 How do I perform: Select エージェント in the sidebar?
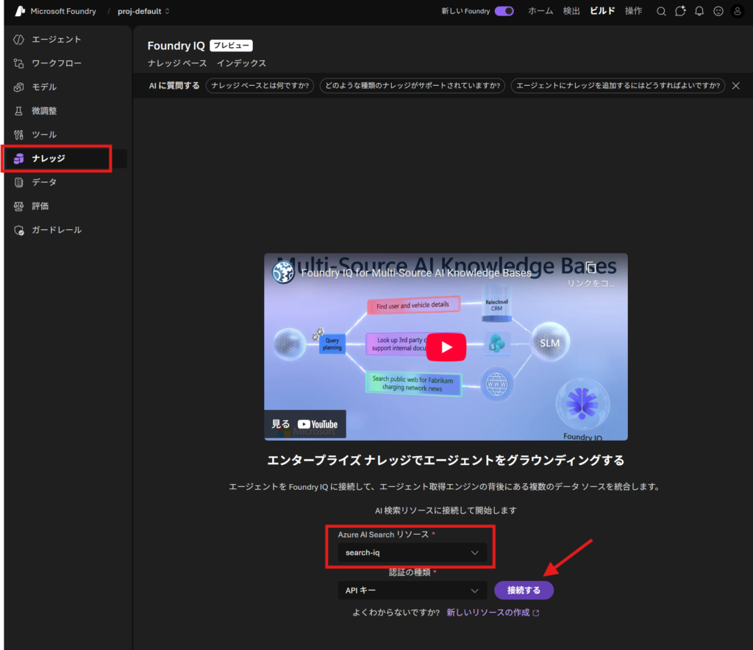click(56, 40)
